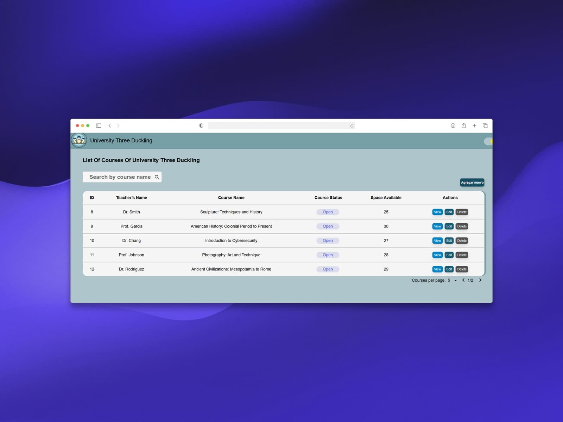Click the space available value 30

(386, 226)
